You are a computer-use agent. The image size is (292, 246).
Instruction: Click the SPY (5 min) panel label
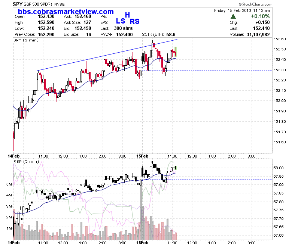26,40
